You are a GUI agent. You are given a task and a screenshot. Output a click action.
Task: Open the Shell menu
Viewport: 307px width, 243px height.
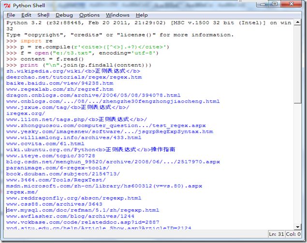pos(43,15)
